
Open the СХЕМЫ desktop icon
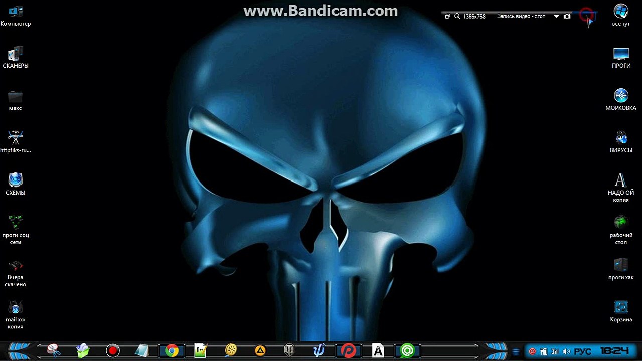16,185
